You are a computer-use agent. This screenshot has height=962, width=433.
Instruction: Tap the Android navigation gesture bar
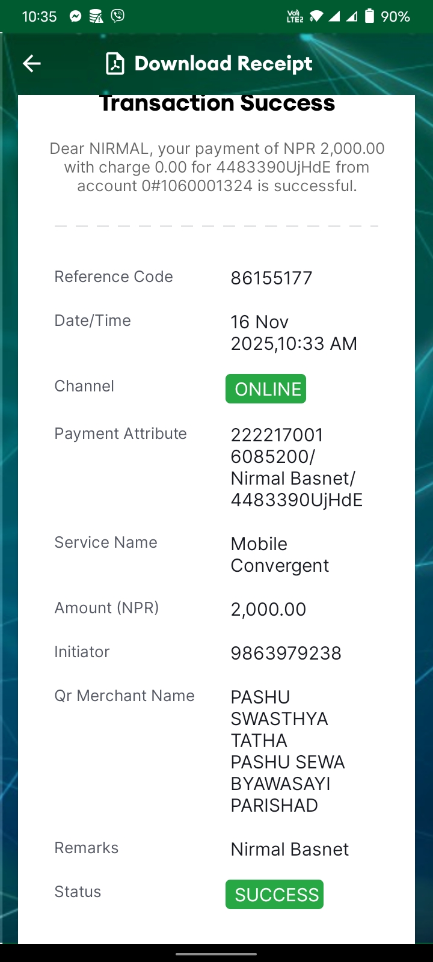coord(216,954)
